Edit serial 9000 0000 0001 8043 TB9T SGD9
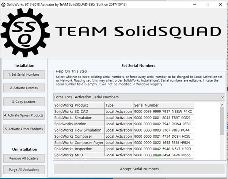 163,118
